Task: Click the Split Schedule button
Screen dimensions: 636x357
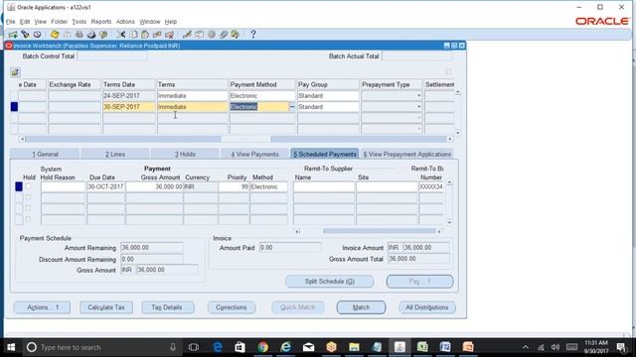Action: [x=329, y=282]
